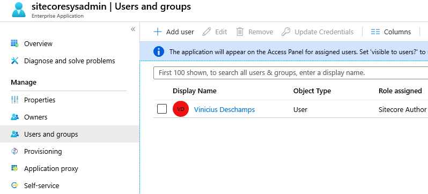
Task: Click the Self-service icon
Action: [x=14, y=185]
